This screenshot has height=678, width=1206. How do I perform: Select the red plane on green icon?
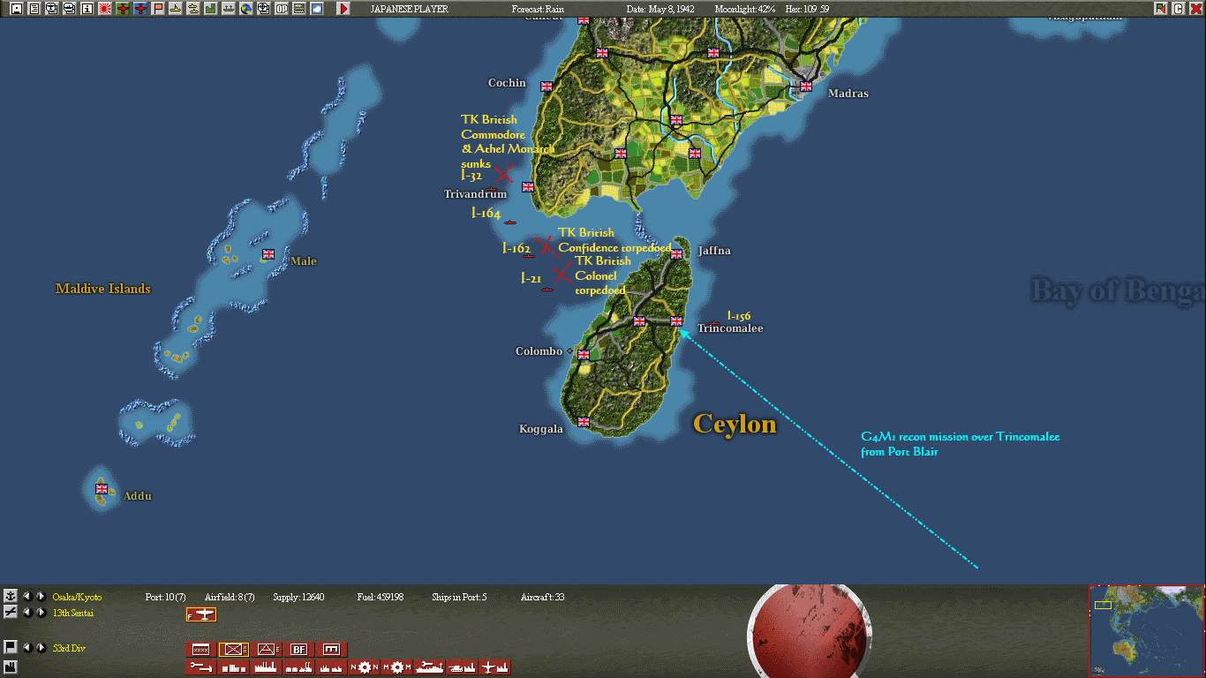pyautogui.click(x=123, y=9)
